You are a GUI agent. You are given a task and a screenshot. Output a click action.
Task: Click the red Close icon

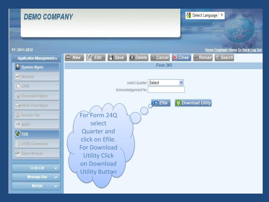(175, 58)
